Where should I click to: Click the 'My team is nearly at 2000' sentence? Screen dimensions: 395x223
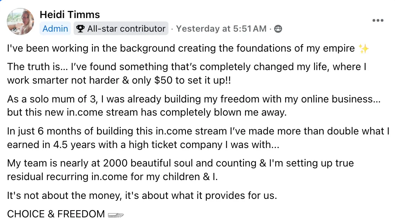(181, 170)
